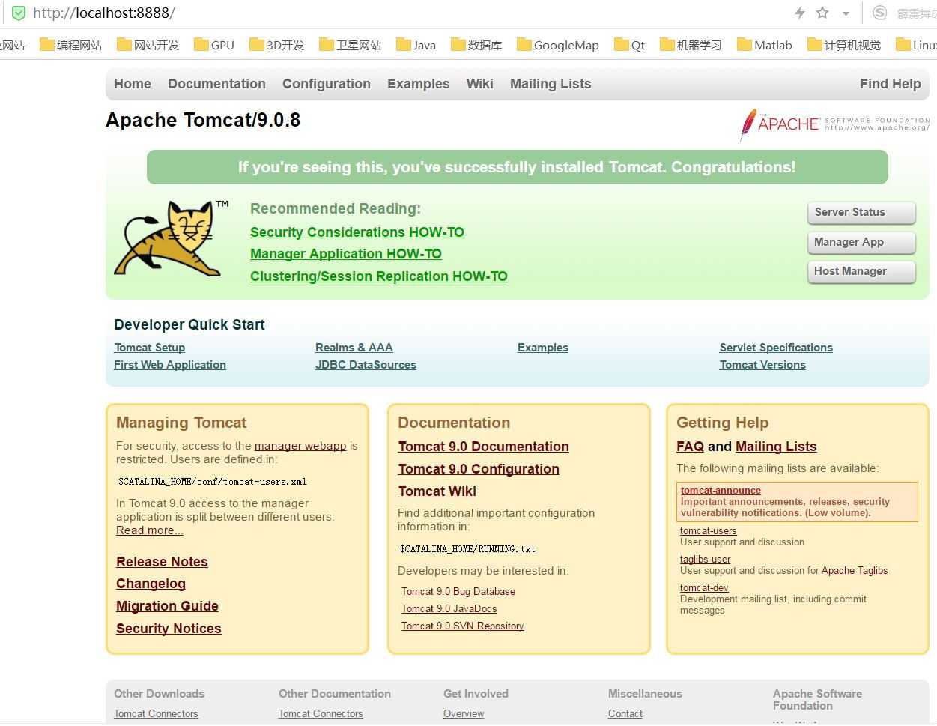Open the Tomcat Versions link
Image resolution: width=937 pixels, height=726 pixels.
(x=762, y=365)
